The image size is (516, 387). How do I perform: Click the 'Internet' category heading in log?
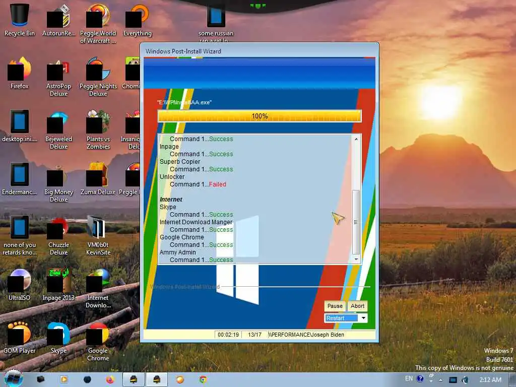[x=171, y=200]
